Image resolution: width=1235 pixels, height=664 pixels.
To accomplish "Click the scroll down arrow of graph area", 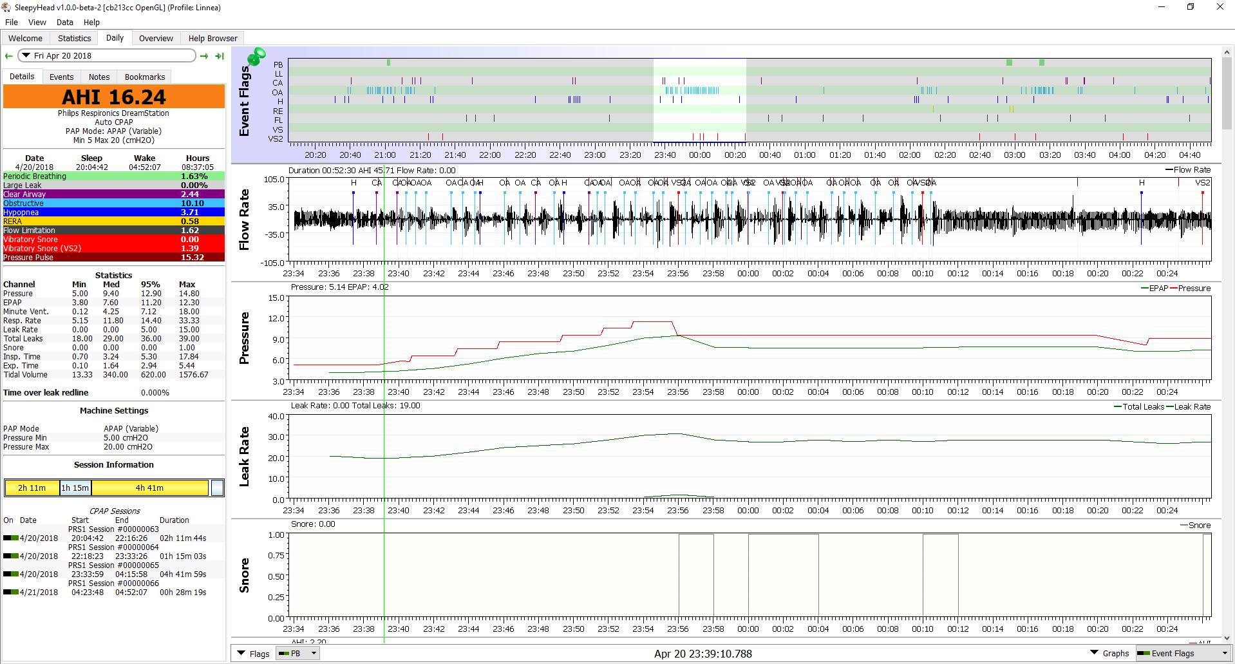I will [1227, 638].
